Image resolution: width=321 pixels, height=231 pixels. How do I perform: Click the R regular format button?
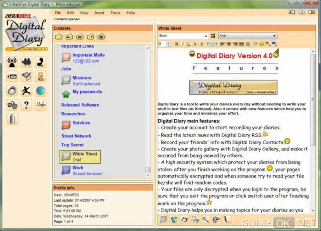pyautogui.click(x=202, y=44)
